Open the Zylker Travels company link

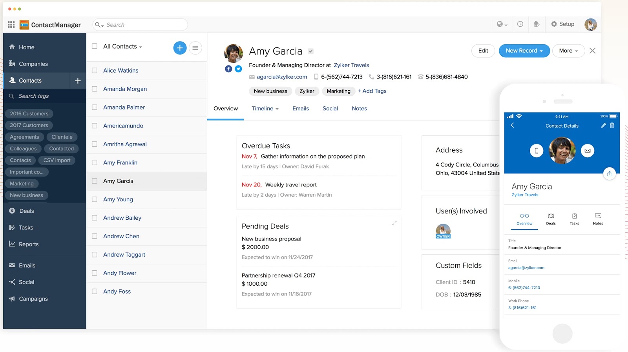point(351,65)
